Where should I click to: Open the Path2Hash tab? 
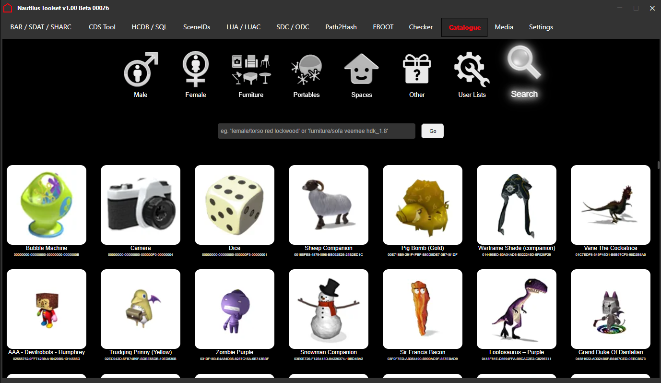[x=341, y=27]
